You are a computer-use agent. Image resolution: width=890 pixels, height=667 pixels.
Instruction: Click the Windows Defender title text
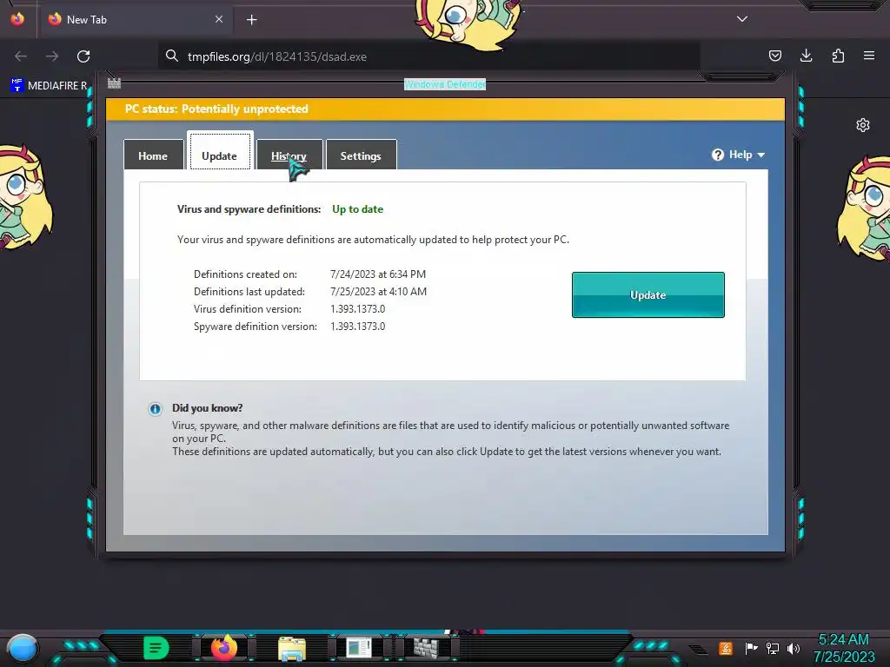click(x=445, y=84)
